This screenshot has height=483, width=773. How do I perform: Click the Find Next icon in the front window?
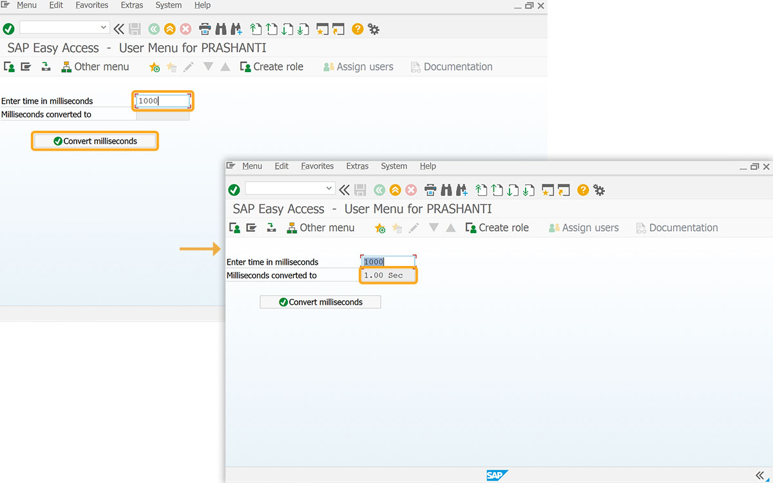coord(462,190)
